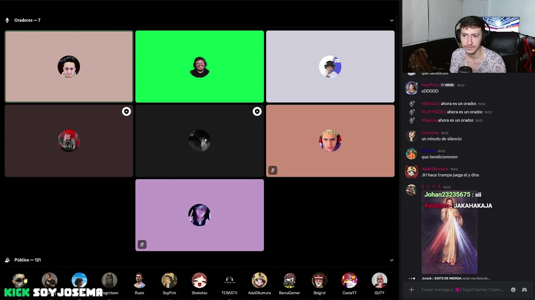Open AdalOkumura's audience avatar
This screenshot has height=300, width=535.
(259, 280)
